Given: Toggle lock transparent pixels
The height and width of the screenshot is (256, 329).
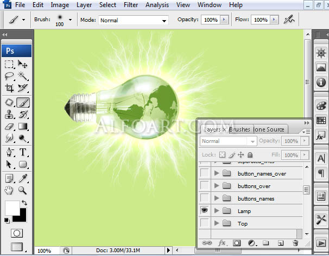Looking at the screenshot, I should tap(222, 155).
